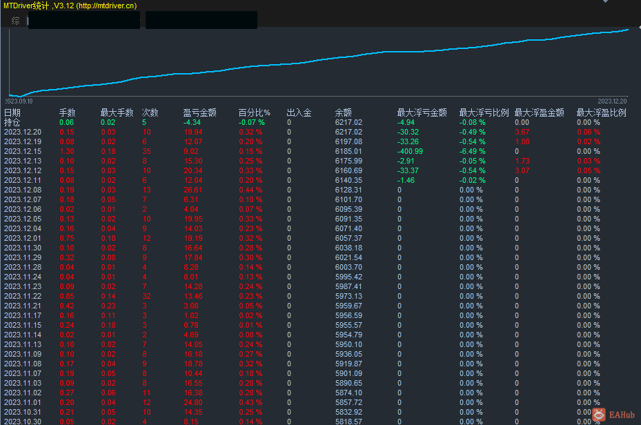Viewport: 641px width, 425px height.
Task: Click the 出入金 column header
Action: coord(299,112)
